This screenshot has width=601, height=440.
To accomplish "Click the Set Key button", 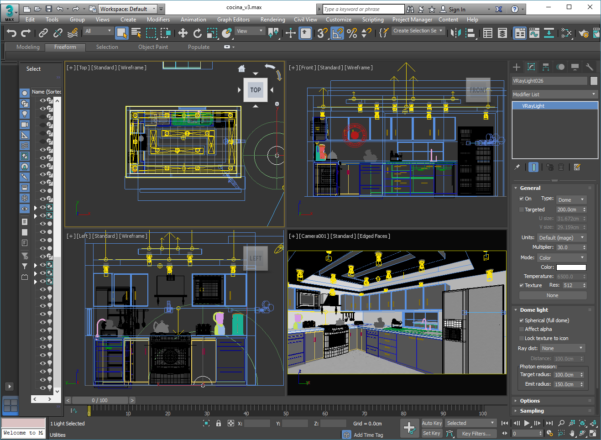I will [x=431, y=433].
